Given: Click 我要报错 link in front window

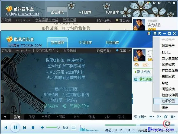Looking at the screenshot, I should coord(70,50).
